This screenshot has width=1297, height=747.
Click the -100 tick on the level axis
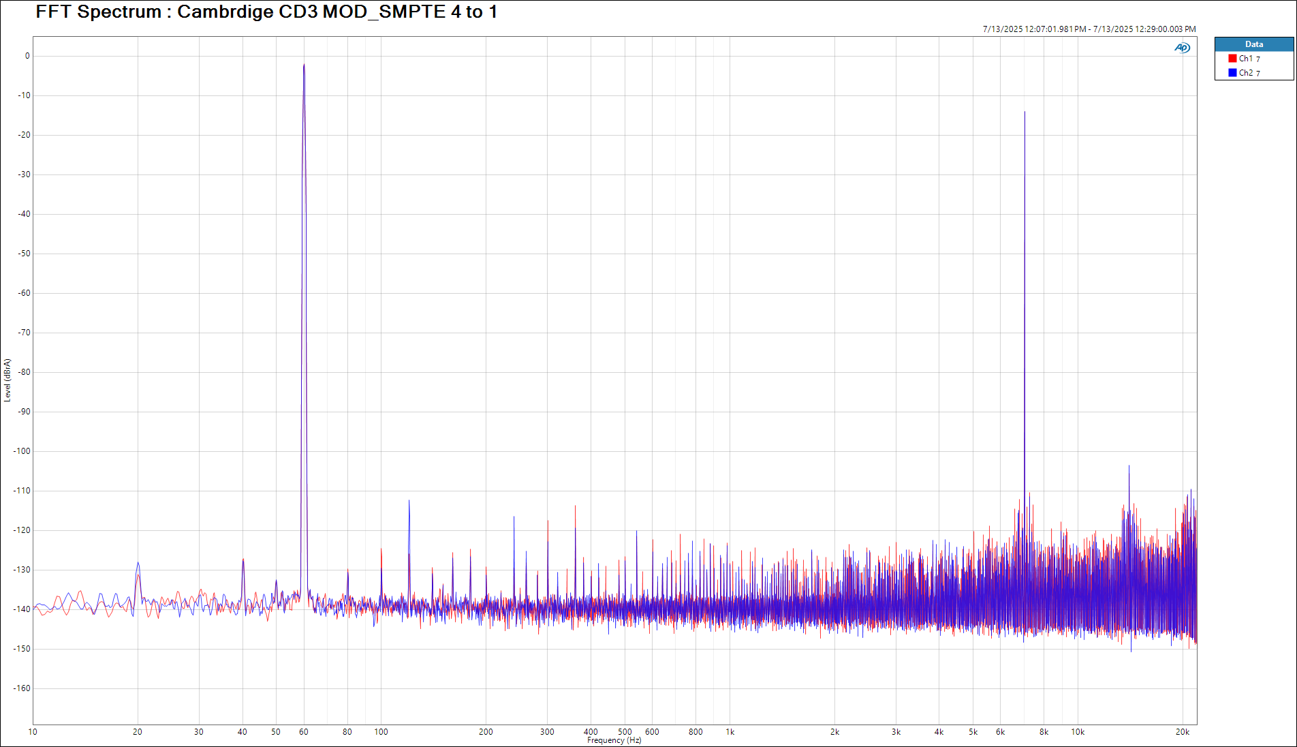22,451
